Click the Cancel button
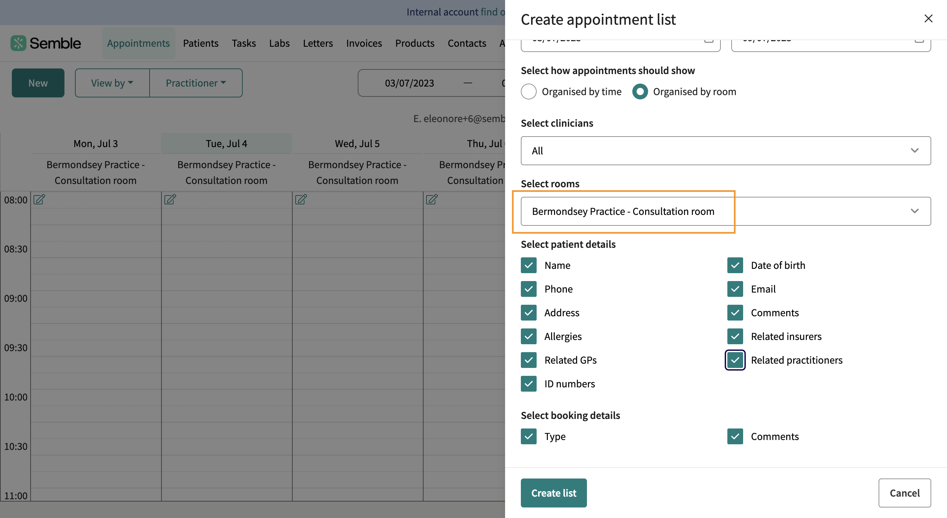 tap(905, 493)
